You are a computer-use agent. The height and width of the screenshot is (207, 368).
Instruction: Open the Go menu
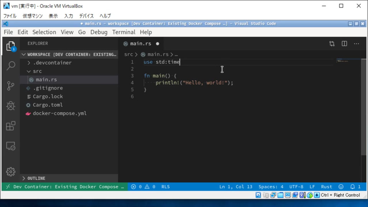[82, 32]
